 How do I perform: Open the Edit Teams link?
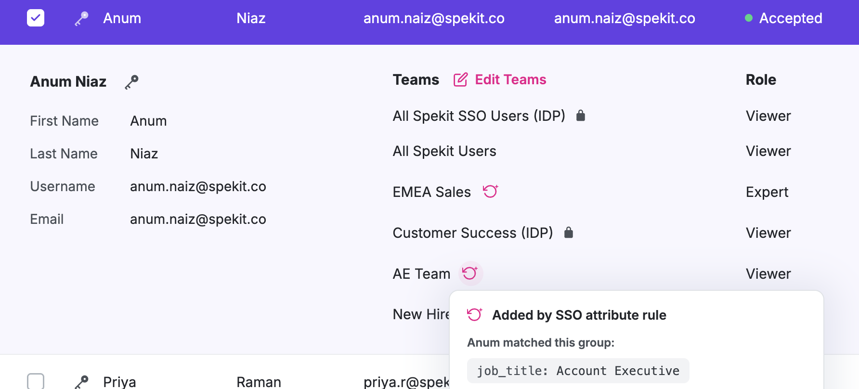point(510,79)
